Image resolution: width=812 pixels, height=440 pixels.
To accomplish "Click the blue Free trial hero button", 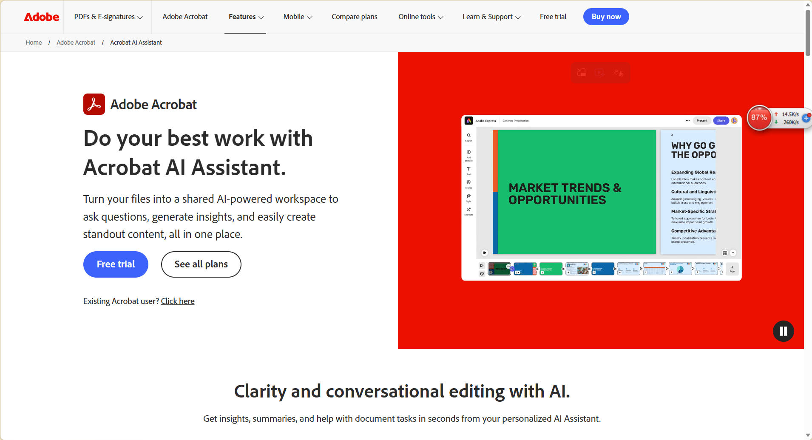I will [x=116, y=264].
